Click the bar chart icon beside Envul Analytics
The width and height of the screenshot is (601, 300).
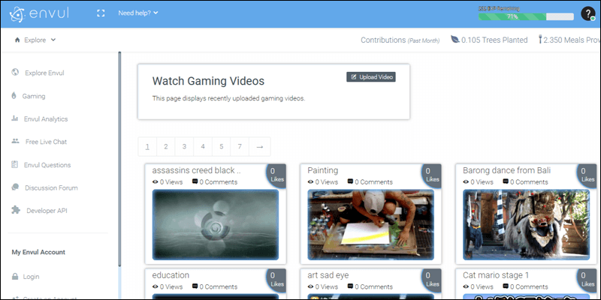tap(15, 118)
